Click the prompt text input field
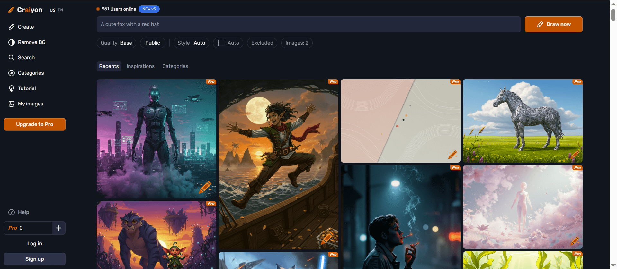Image resolution: width=617 pixels, height=269 pixels. click(x=308, y=24)
